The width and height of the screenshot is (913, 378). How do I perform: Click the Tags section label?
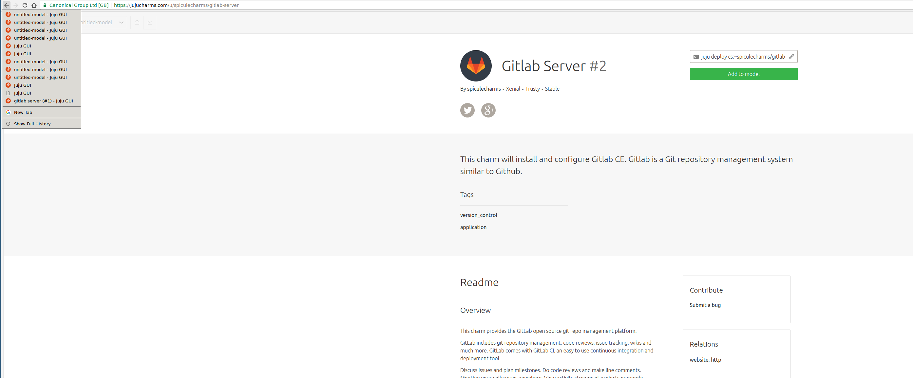(466, 195)
